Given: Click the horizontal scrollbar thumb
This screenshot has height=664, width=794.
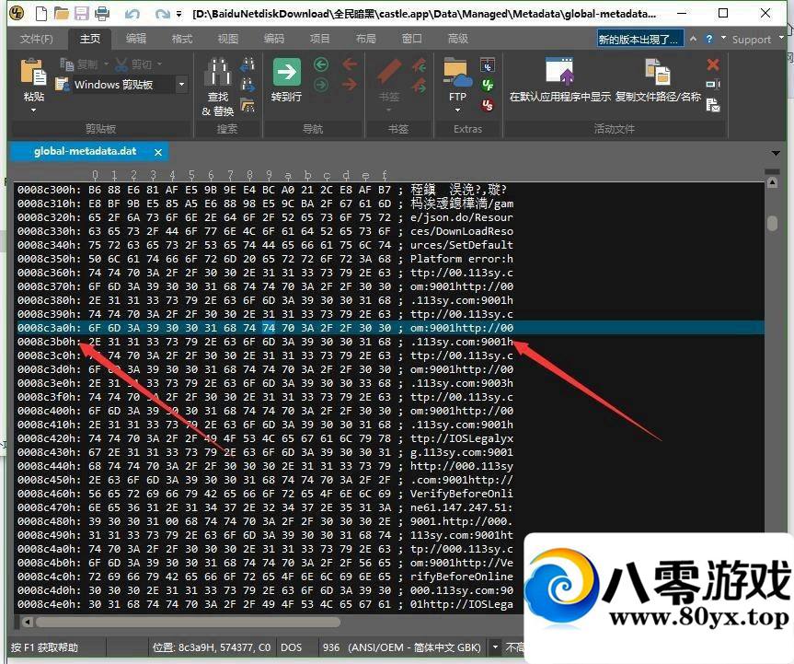Looking at the screenshot, I should pos(189,622).
